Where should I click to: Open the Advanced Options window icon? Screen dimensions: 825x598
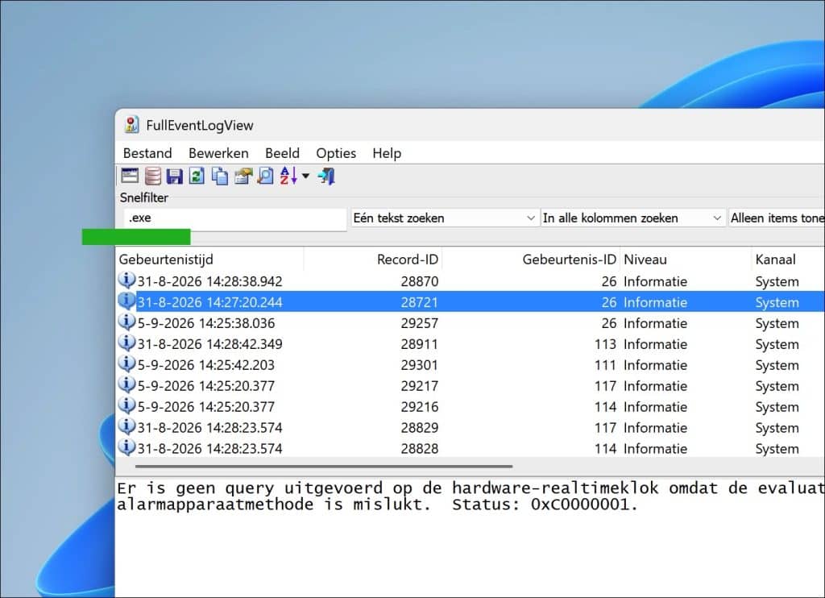[x=130, y=176]
